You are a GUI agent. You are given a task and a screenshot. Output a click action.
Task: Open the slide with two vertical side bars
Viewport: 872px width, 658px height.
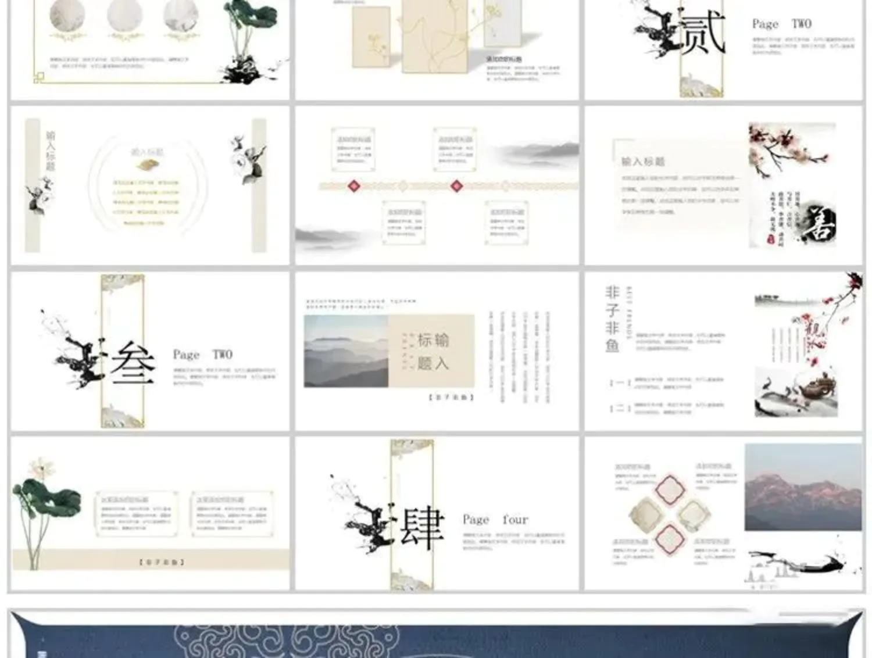150,185
